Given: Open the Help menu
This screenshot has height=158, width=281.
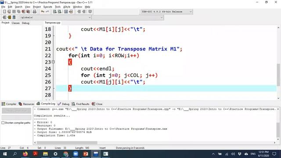Looking at the screenshot, I should coord(87,7).
